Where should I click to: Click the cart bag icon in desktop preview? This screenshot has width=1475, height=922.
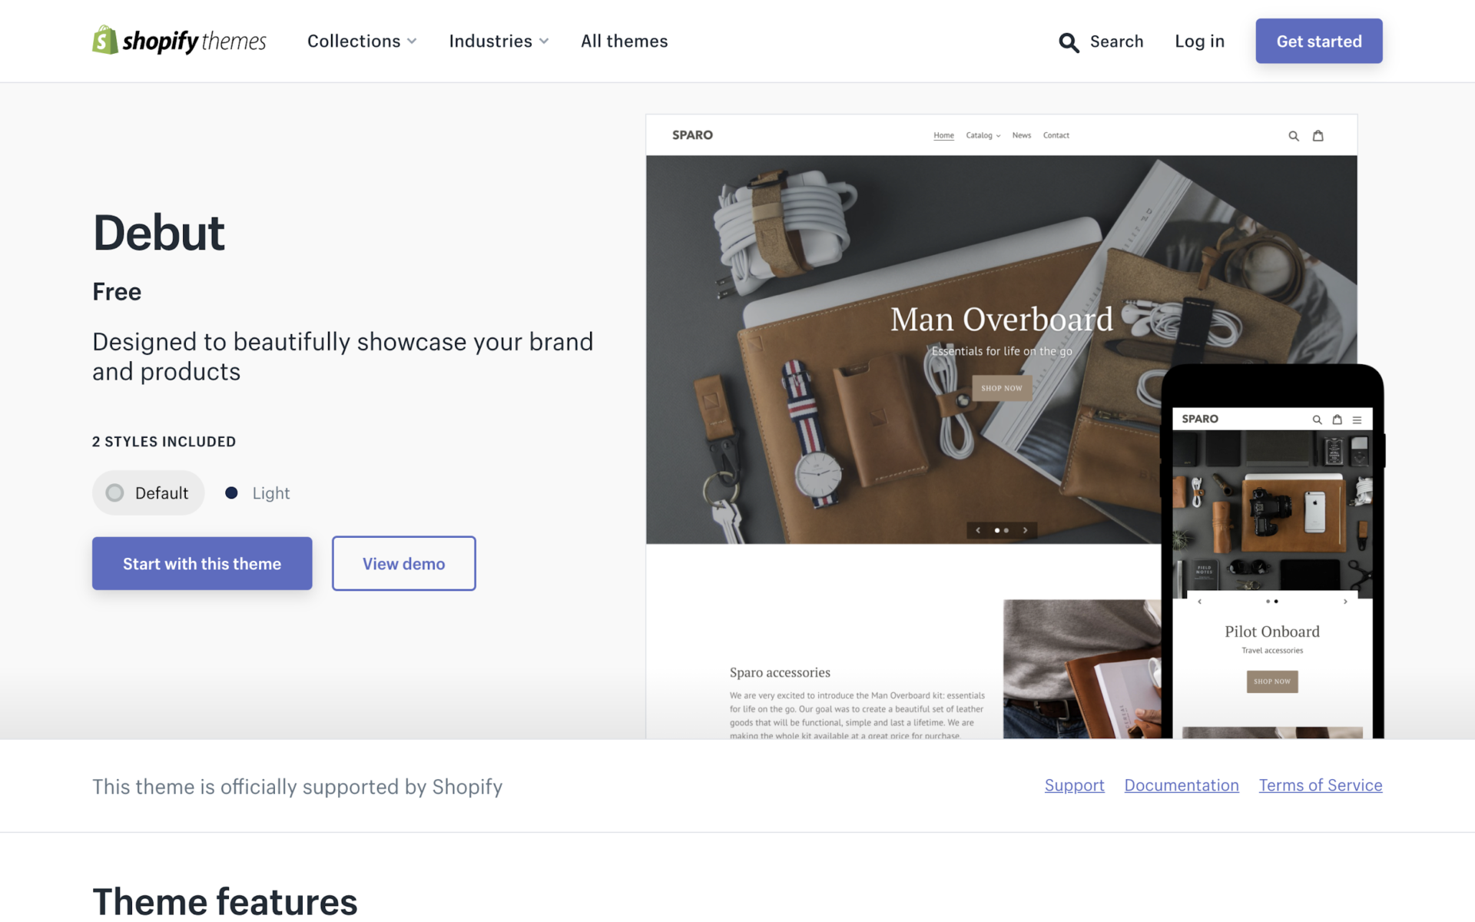(1318, 136)
